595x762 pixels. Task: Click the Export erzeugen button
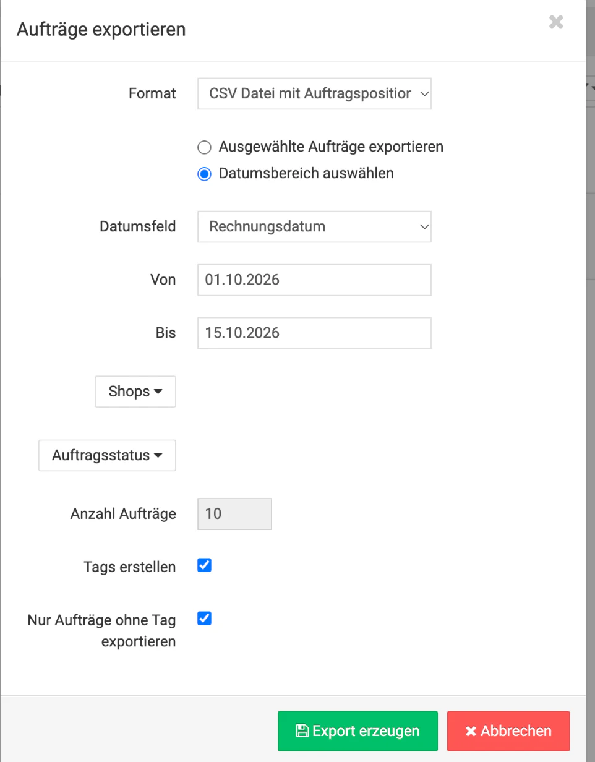coord(357,731)
